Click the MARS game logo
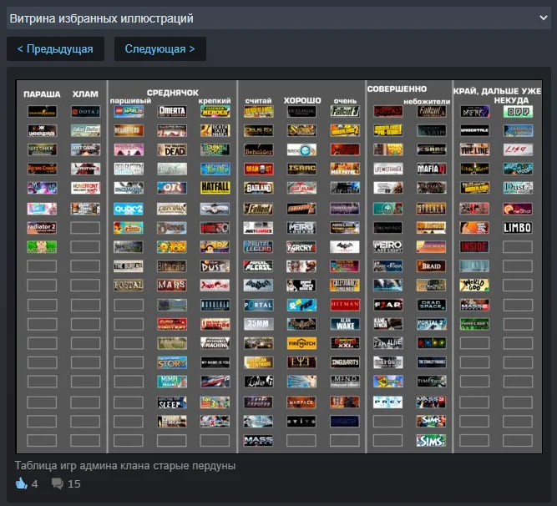Image resolution: width=557 pixels, height=506 pixels. coord(172,285)
